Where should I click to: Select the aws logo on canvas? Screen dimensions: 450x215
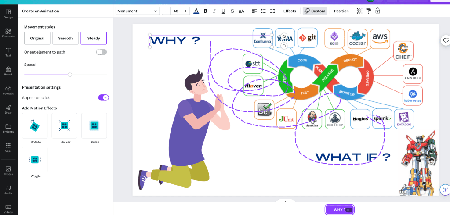[380, 39]
